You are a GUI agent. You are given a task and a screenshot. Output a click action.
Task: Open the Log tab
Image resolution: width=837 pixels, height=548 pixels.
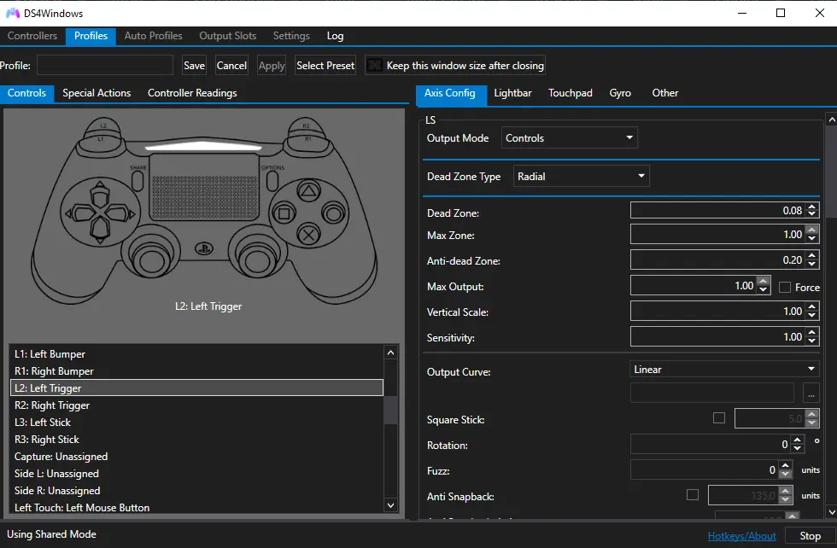[x=335, y=36]
